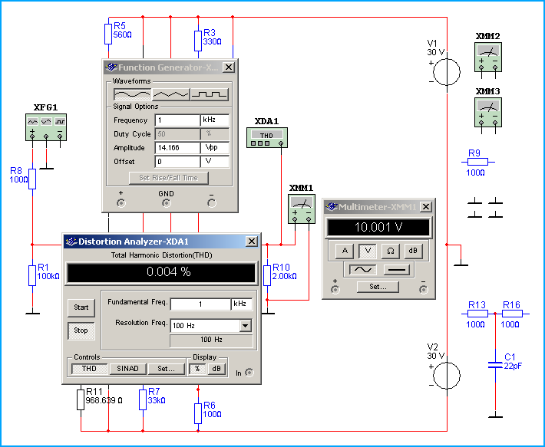Close the Distortion Analyzer-XDA1 window
This screenshot has height=447, width=545.
(x=251, y=242)
